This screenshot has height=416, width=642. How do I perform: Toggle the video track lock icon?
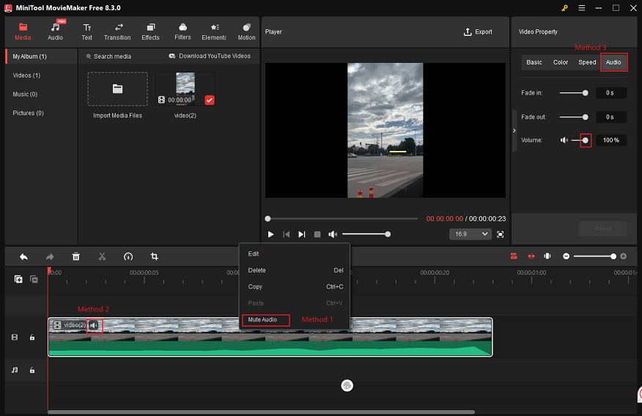(x=32, y=338)
